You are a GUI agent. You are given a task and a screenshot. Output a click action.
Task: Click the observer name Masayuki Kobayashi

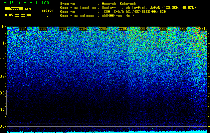point(120,4)
